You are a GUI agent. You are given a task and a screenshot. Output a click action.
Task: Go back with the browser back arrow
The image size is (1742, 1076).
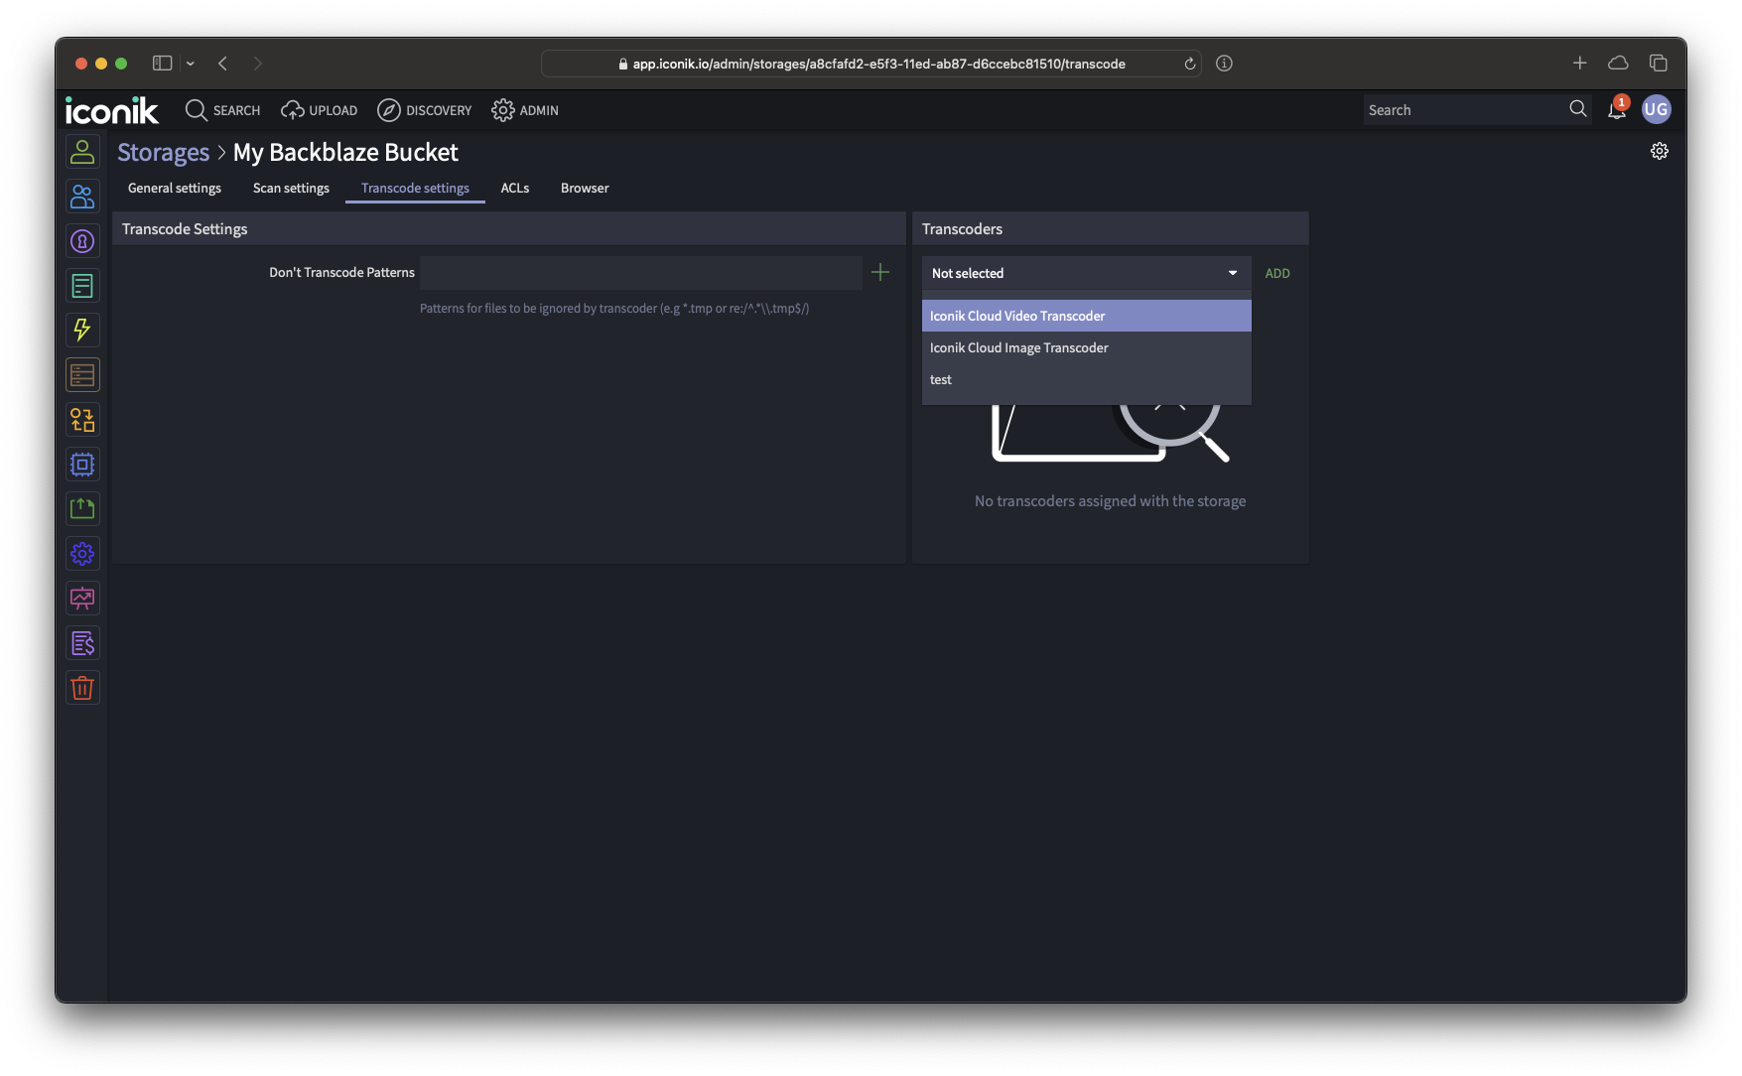[223, 64]
